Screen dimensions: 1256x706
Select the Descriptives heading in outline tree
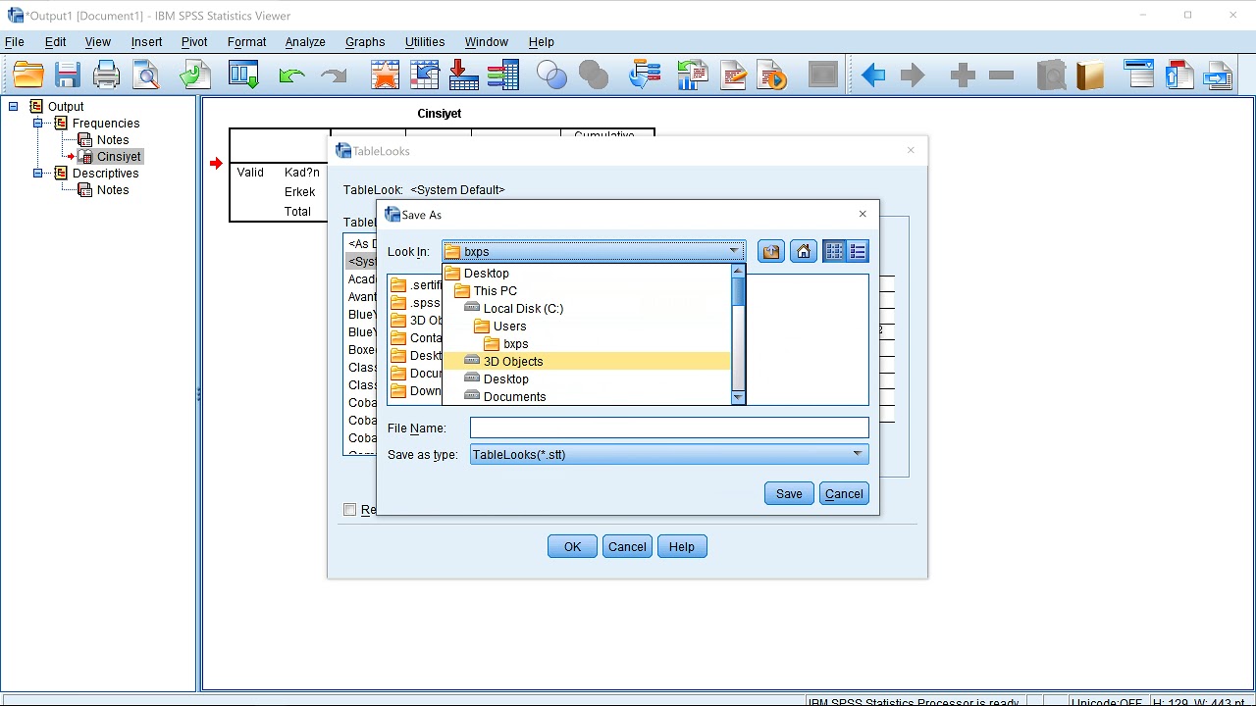[105, 174]
